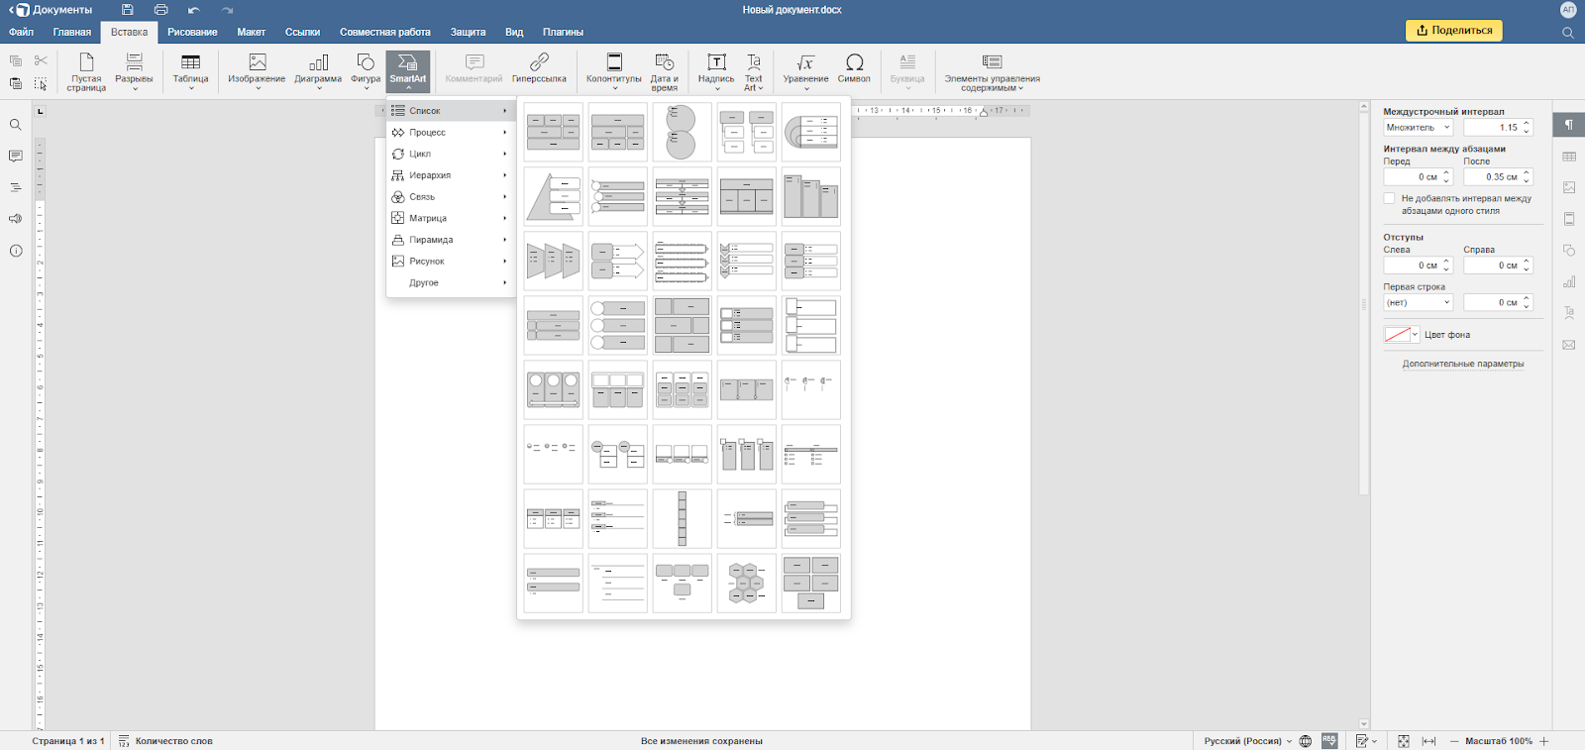The image size is (1585, 750).
Task: Open Дополнительные параметры link
Action: (x=1463, y=364)
